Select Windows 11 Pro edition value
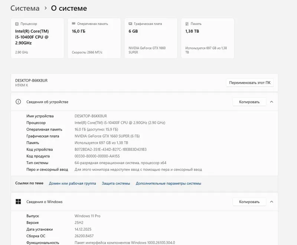 88,216
